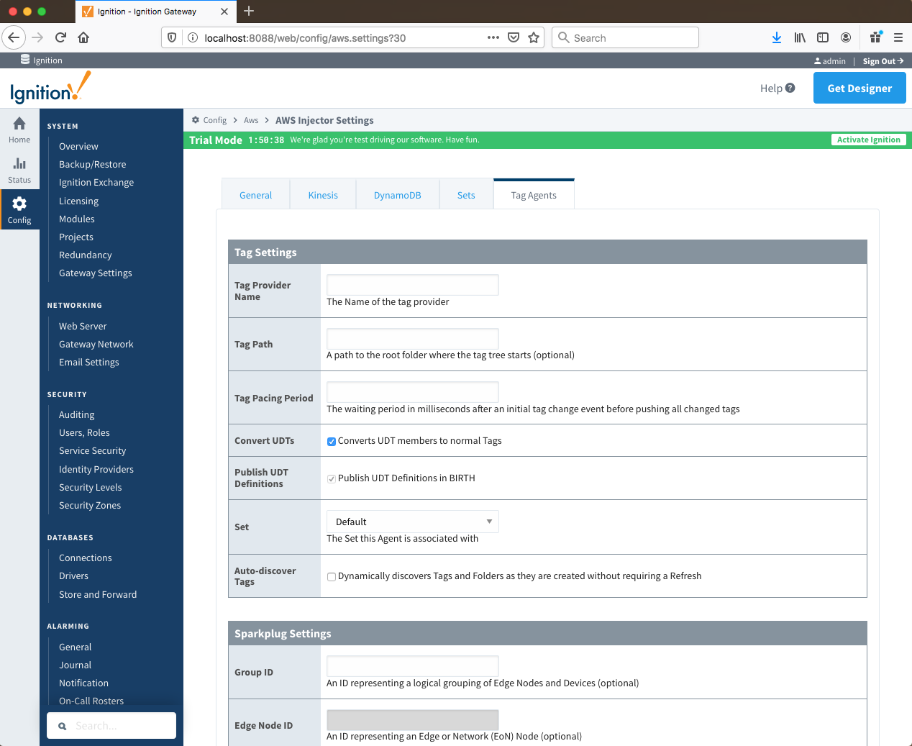Switch to the DynamoDB tab
912x746 pixels.
tap(397, 195)
